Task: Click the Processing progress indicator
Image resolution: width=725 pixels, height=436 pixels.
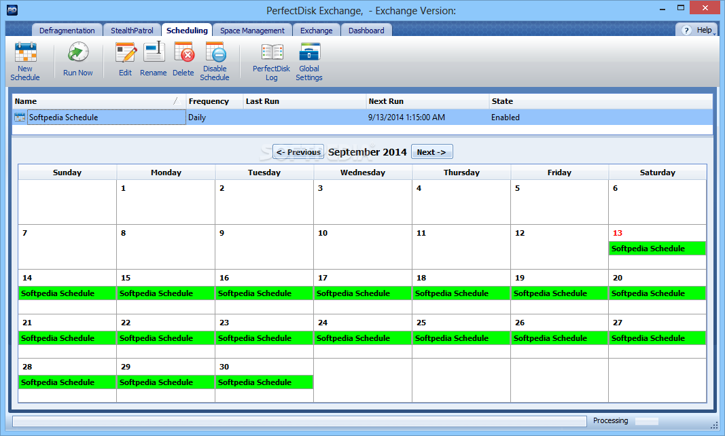Action: [646, 421]
